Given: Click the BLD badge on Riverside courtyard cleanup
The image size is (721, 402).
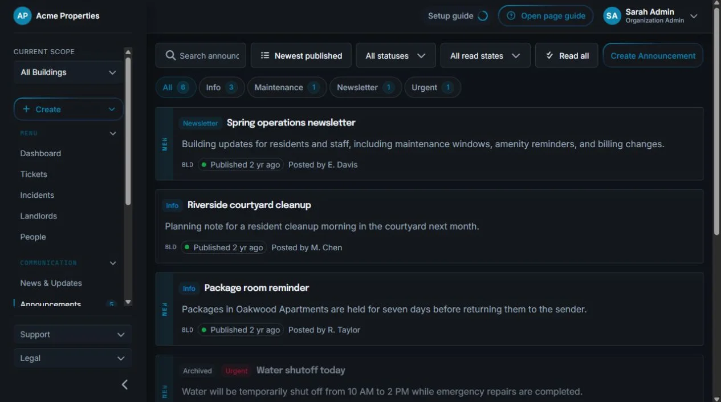Looking at the screenshot, I should click(x=170, y=247).
